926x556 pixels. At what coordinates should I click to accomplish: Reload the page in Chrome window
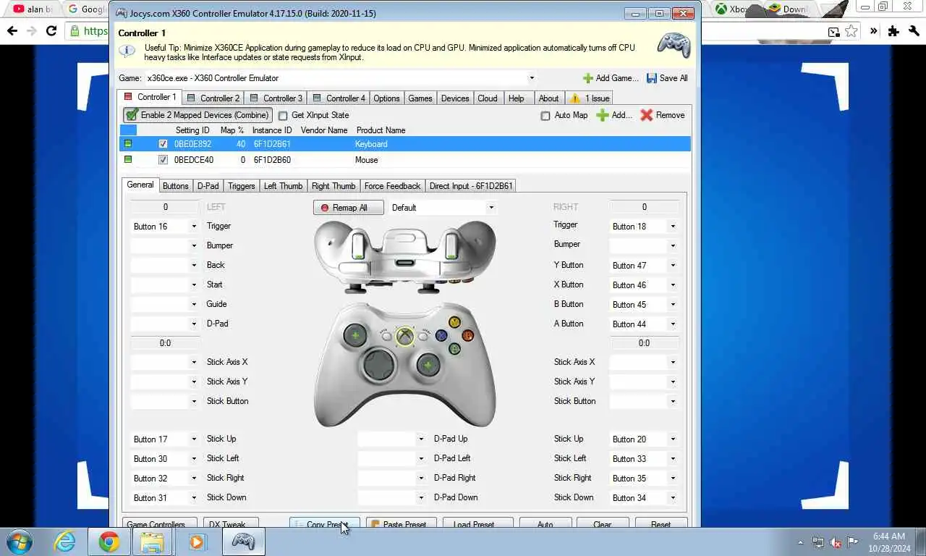tap(51, 31)
